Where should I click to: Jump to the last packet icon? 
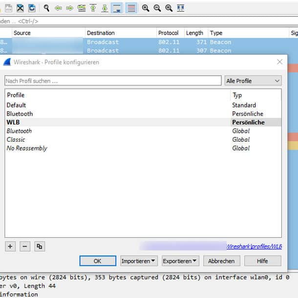click(x=105, y=8)
